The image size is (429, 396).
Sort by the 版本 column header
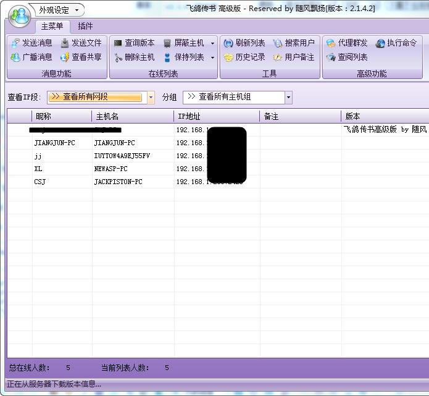pos(385,116)
